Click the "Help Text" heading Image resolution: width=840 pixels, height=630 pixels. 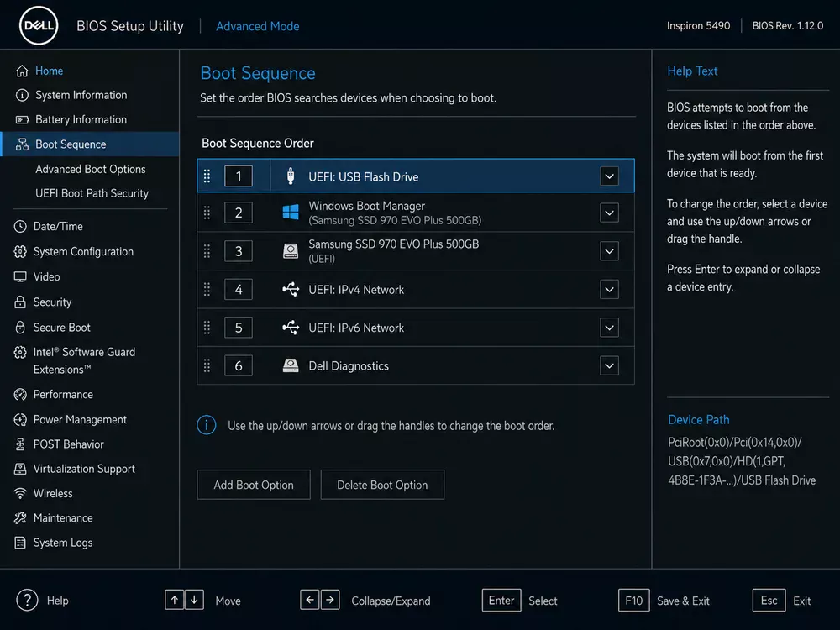click(x=692, y=71)
